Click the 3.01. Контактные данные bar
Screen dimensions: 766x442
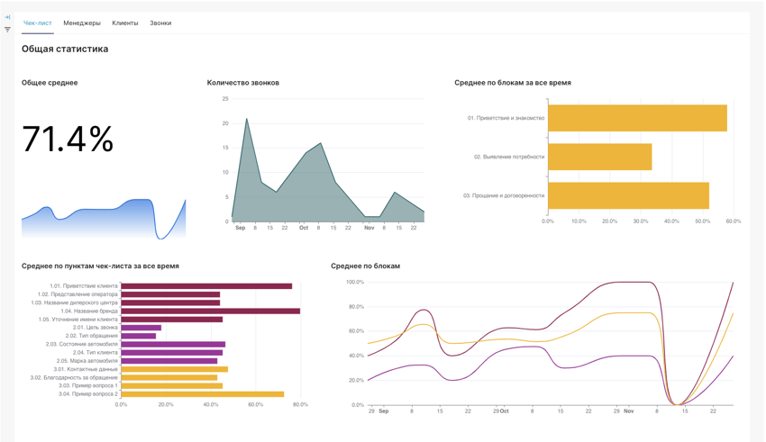click(174, 369)
